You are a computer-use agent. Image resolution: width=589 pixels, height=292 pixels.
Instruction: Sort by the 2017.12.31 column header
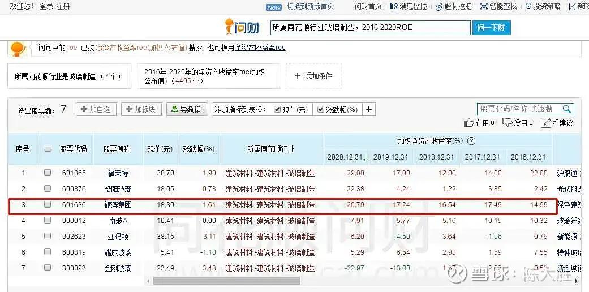coord(482,157)
